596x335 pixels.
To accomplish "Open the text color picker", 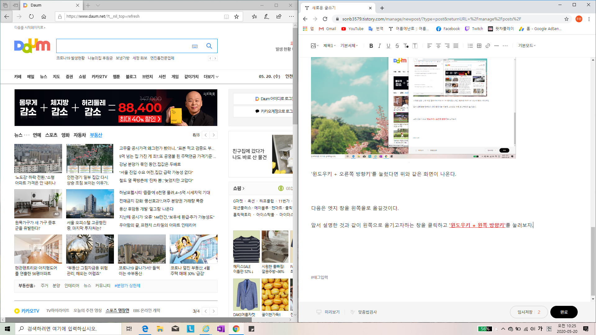I will coord(406,46).
